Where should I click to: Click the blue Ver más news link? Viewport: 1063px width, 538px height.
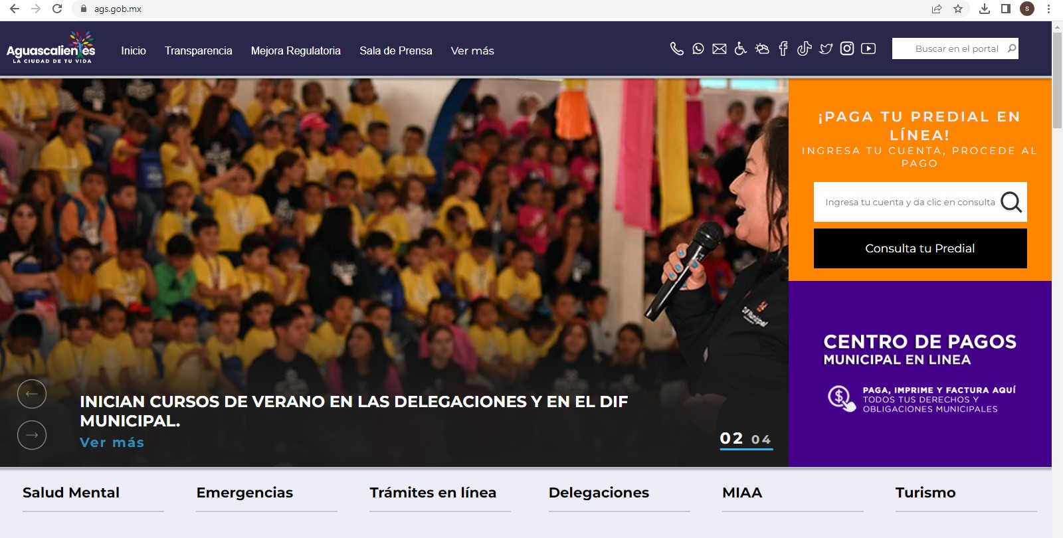pos(112,442)
